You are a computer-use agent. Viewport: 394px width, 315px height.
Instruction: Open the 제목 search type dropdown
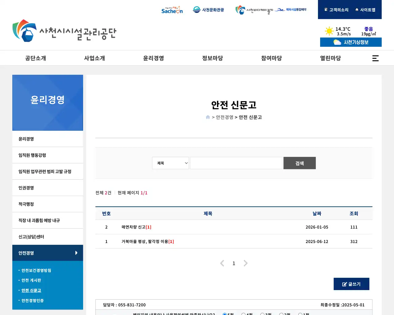171,163
